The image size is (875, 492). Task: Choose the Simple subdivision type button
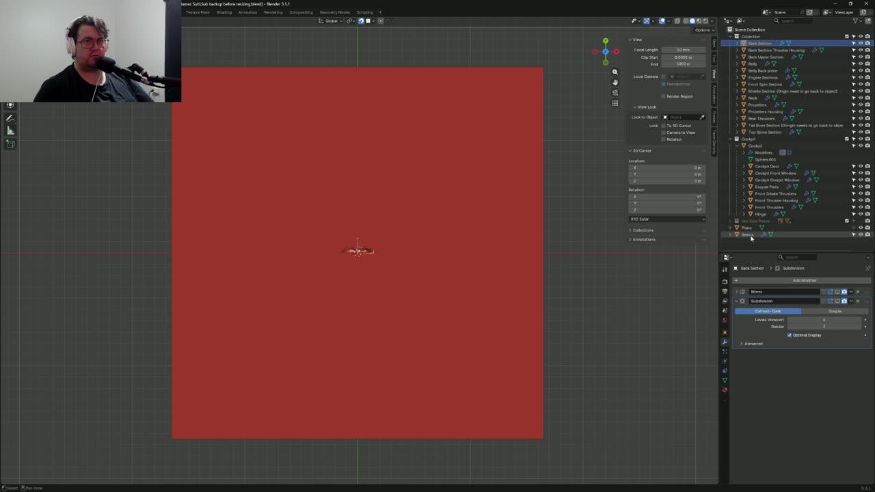[x=835, y=311]
